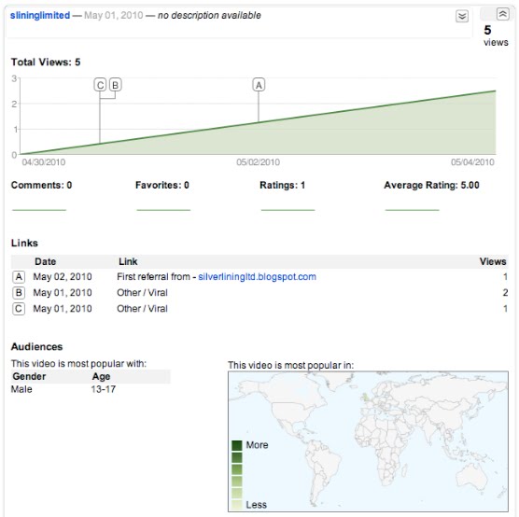Screen dimensions: 519x517
Task: Click the C badge in Links table
Action: coord(19,309)
